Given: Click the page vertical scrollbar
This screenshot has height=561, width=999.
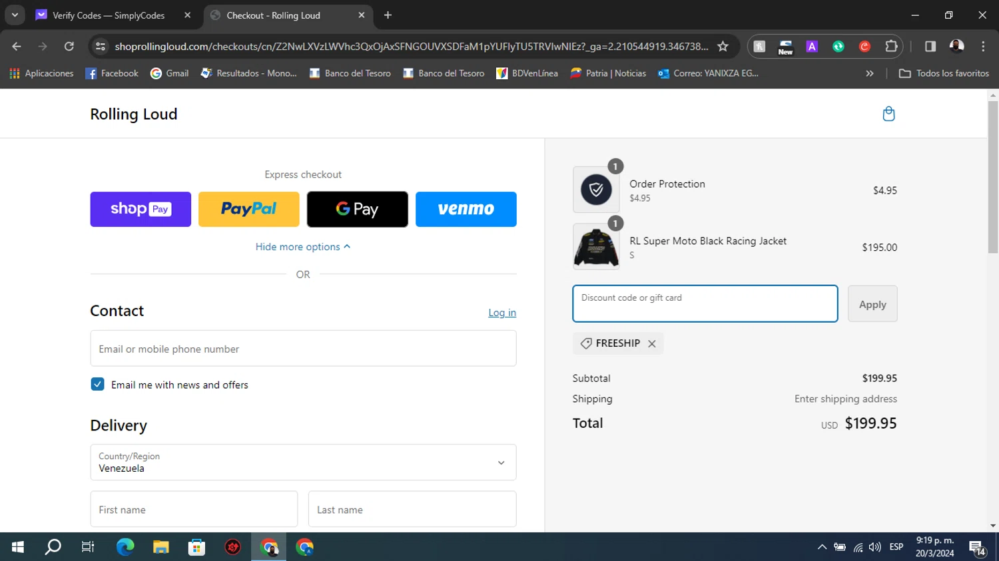Looking at the screenshot, I should point(993,177).
